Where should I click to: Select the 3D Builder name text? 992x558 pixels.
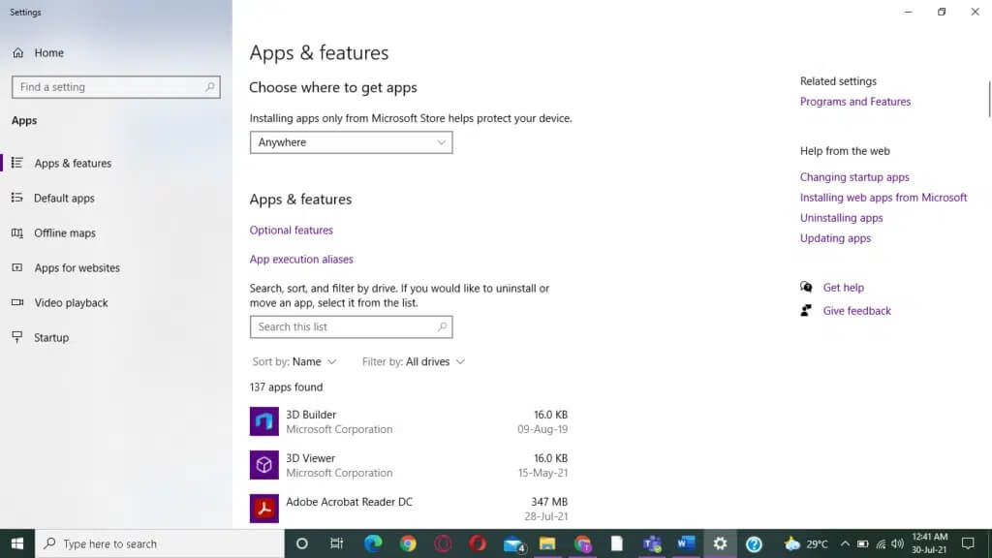pyautogui.click(x=311, y=415)
